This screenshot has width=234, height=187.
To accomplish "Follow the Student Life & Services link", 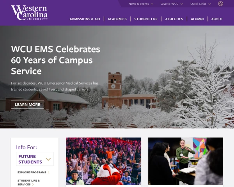I will [x=28, y=183].
